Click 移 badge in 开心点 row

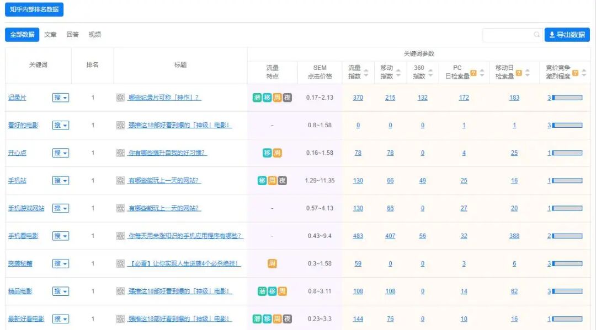(267, 153)
